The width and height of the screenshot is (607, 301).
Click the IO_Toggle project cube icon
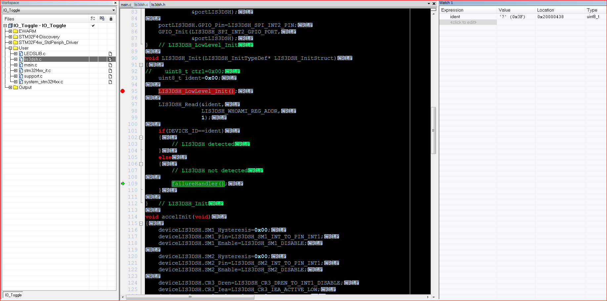click(10, 25)
